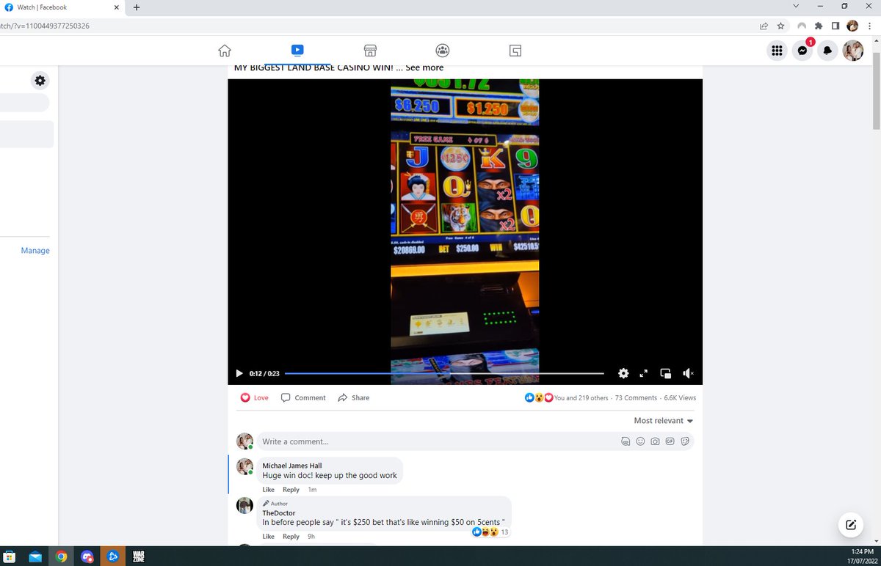Select the Watch | Facebook browser tab

click(62, 7)
